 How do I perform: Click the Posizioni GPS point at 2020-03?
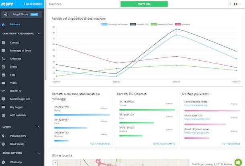[176, 29]
